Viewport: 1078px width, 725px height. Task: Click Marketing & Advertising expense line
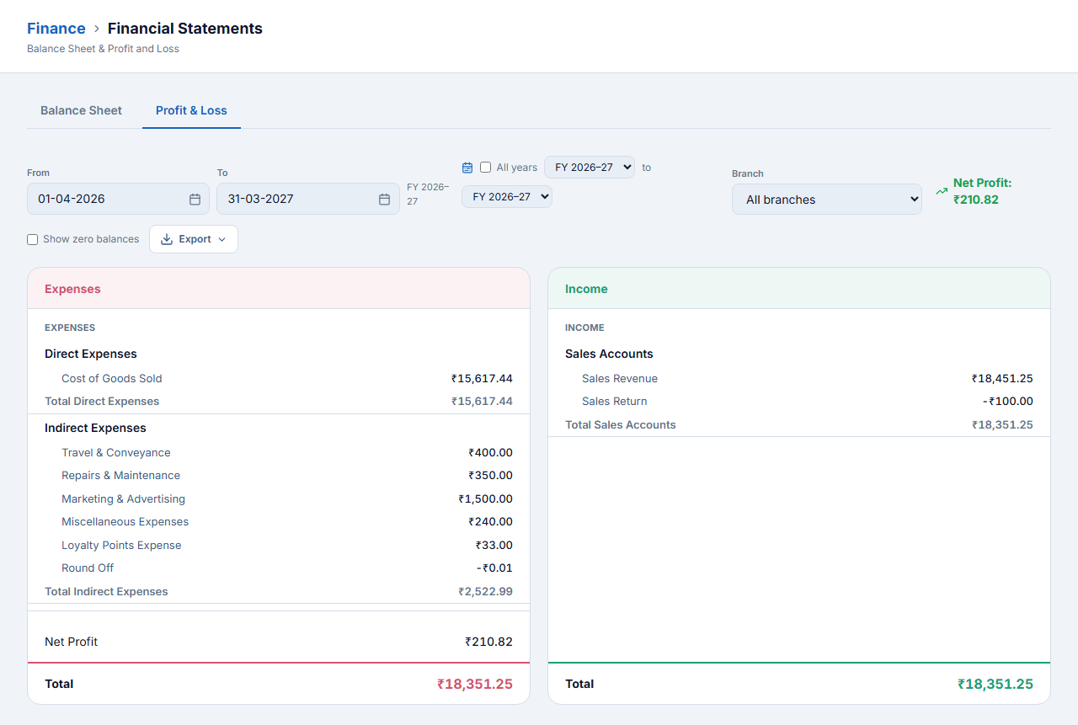point(279,499)
